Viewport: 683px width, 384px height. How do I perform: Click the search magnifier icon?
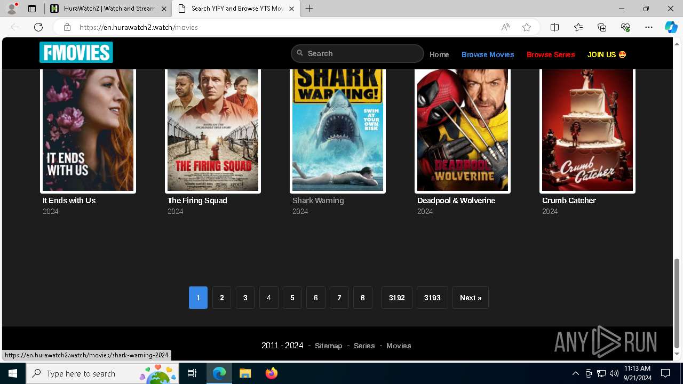pyautogui.click(x=300, y=53)
